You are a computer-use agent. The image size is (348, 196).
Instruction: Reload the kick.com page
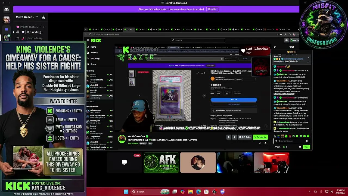(x=90, y=34)
